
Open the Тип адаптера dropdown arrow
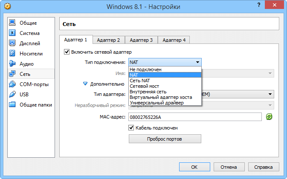270,94
